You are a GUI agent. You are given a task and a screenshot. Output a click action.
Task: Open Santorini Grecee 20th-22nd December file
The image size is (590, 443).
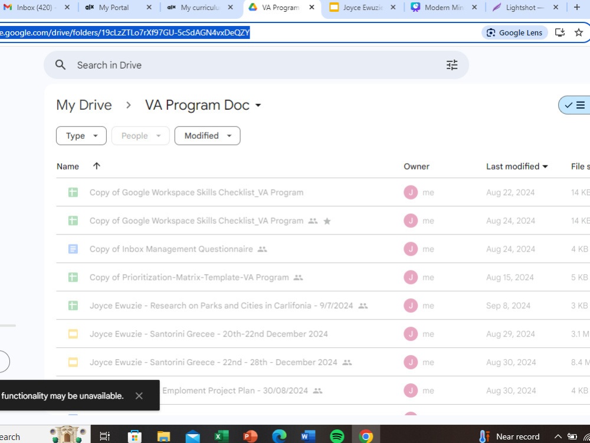(x=208, y=334)
